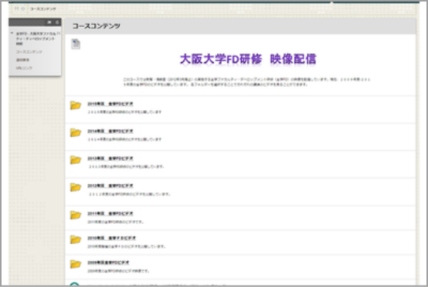Open the 2015年度 全学FDビデオ link
The image size is (428, 287).
(110, 104)
